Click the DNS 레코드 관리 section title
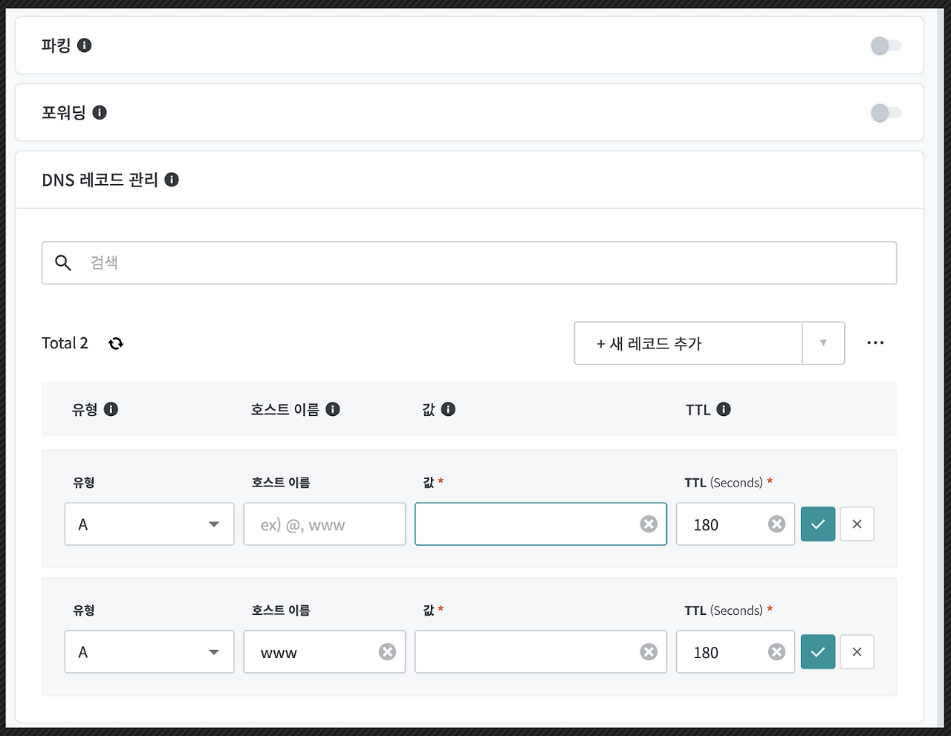Viewport: 951px width, 736px height. [x=100, y=180]
